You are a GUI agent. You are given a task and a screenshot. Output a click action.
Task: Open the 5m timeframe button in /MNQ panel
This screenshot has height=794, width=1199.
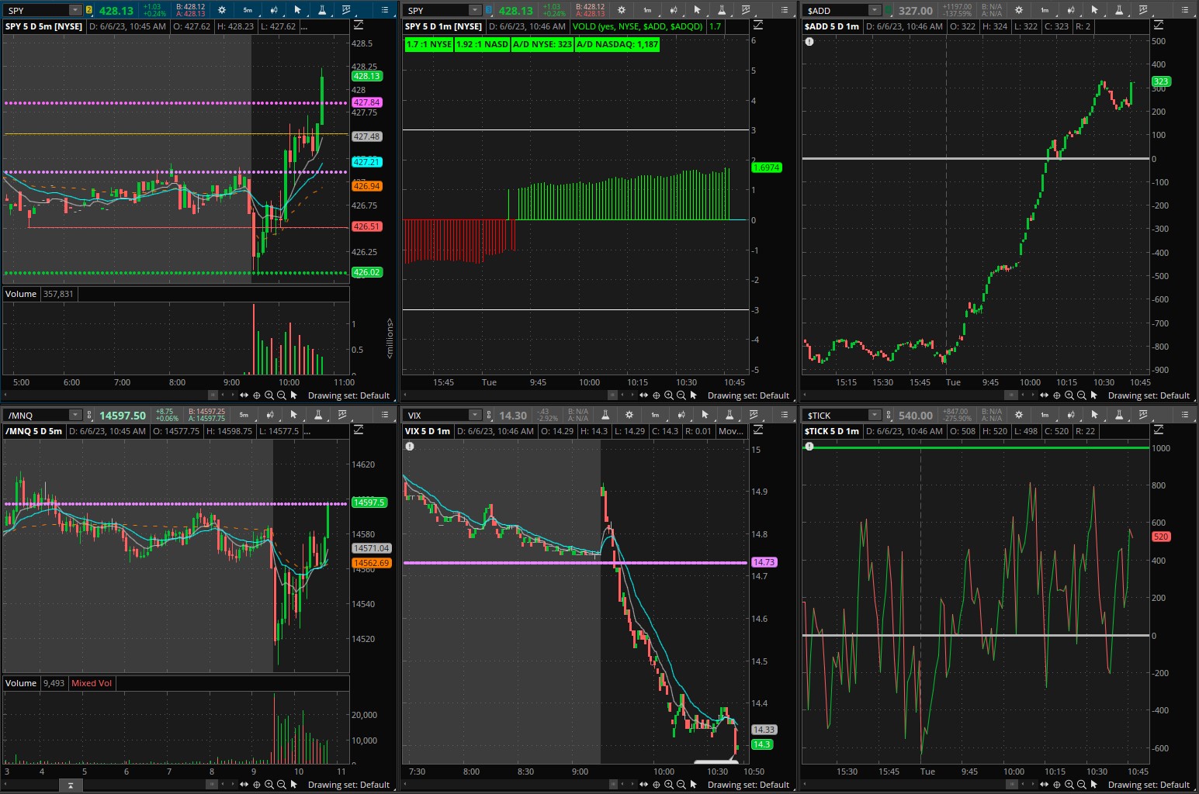(244, 415)
